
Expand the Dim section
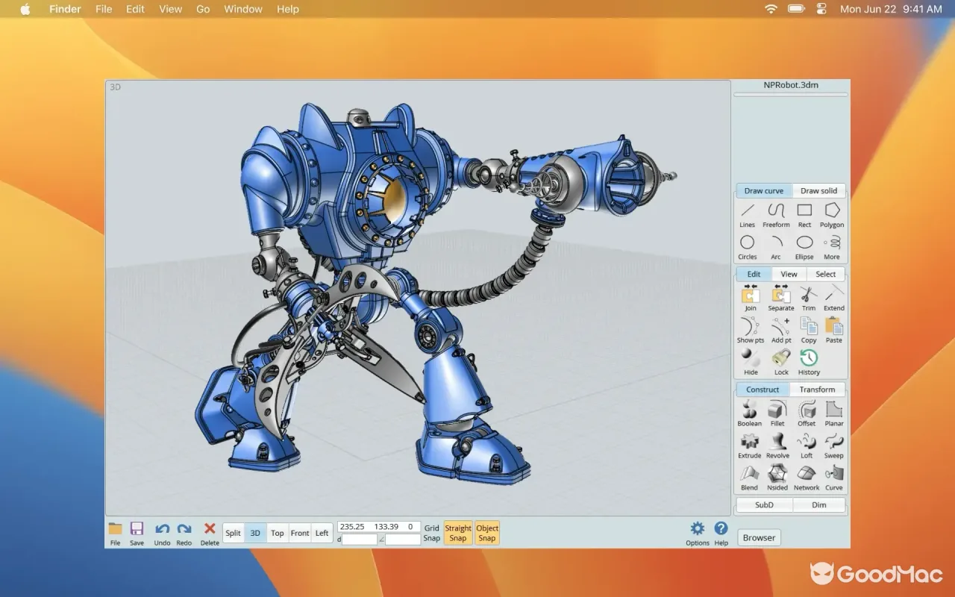point(819,504)
